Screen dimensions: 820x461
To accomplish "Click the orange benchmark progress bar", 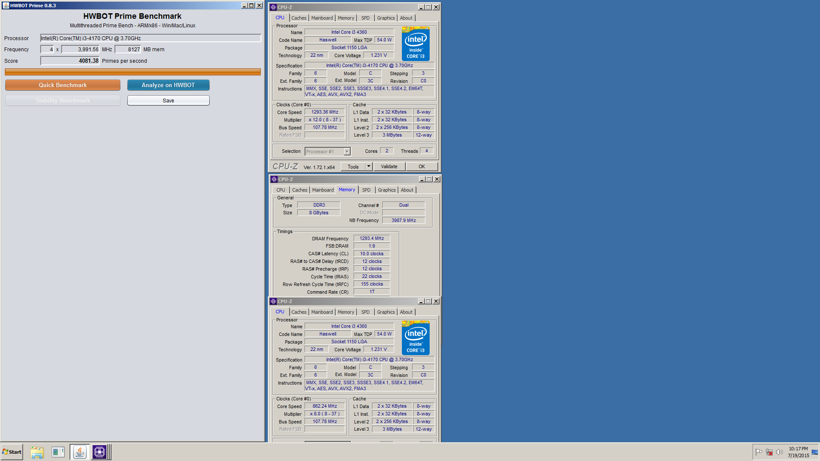I will [133, 72].
